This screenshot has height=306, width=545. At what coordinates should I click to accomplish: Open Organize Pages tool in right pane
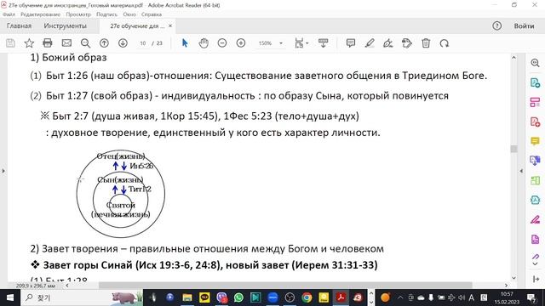(535, 102)
